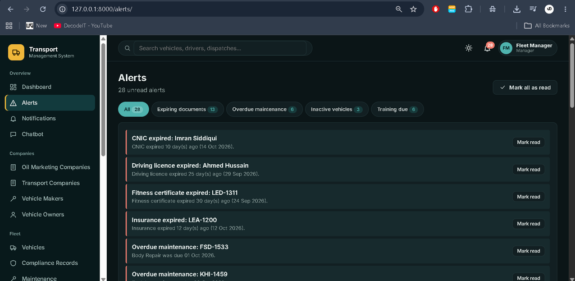Reload the page with refresh icon
575x281 pixels.
click(43, 9)
